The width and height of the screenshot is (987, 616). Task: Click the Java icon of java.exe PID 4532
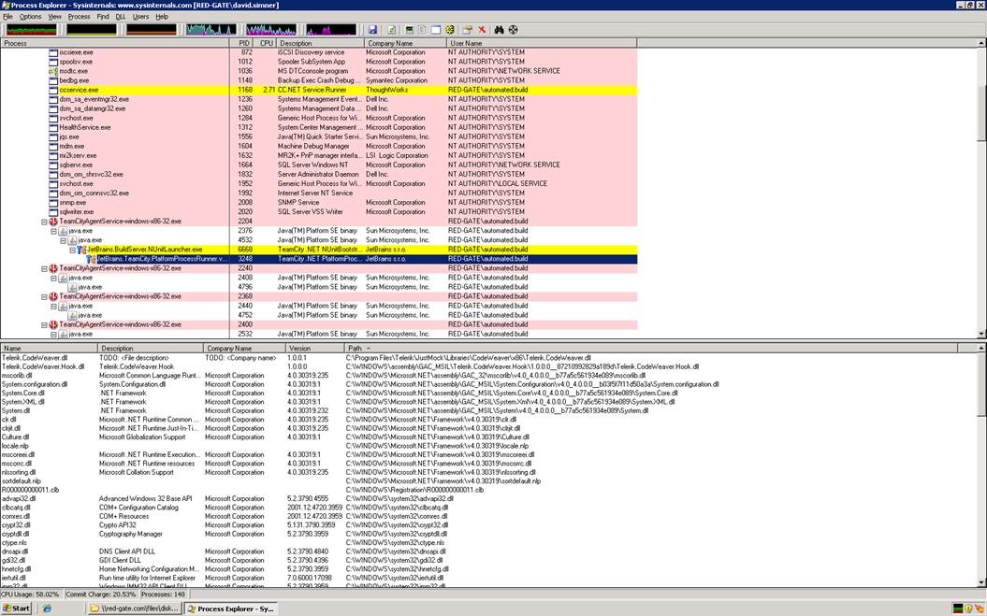(72, 240)
